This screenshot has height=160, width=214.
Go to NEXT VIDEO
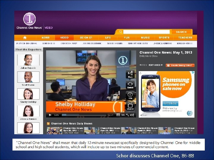click(156, 65)
